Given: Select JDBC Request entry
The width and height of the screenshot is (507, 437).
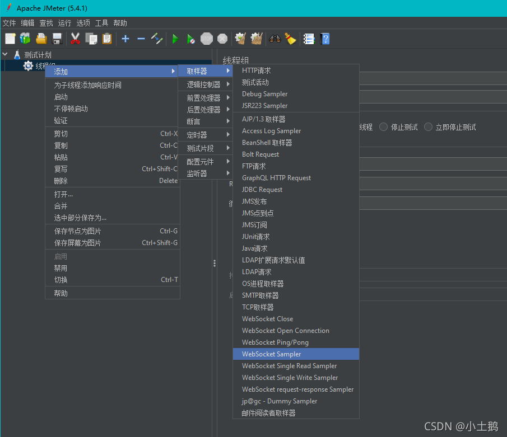Looking at the screenshot, I should click(x=296, y=189).
